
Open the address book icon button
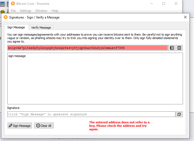click(x=172, y=48)
